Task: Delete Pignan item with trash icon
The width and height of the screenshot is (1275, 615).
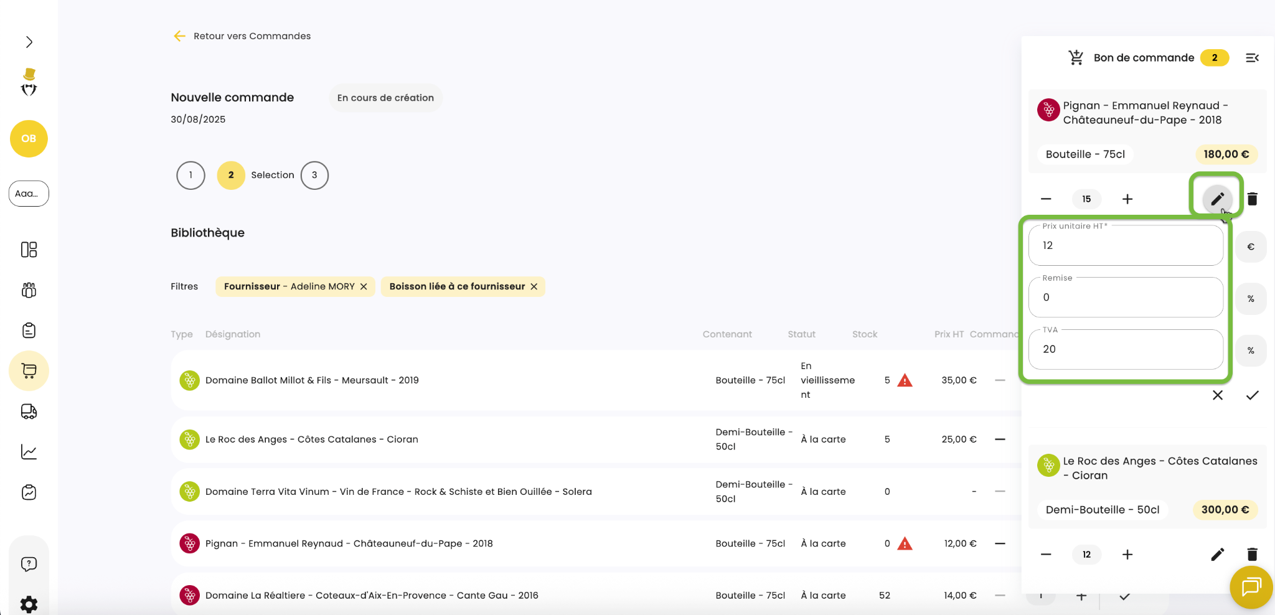Action: click(1252, 199)
